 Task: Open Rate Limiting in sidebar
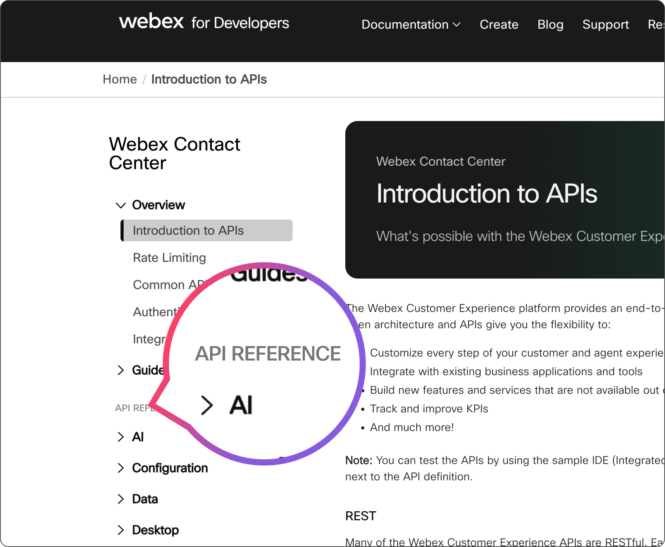point(169,258)
